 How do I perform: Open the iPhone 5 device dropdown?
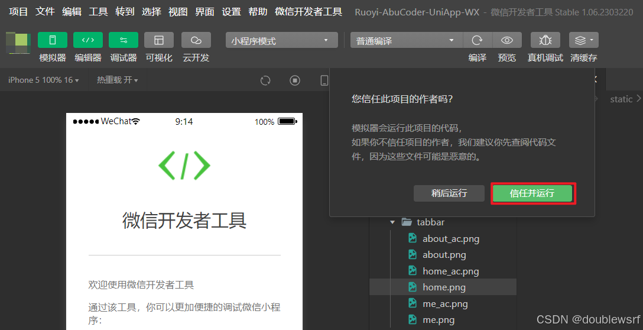point(44,80)
